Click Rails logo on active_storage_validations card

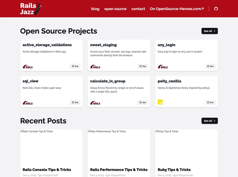point(28,67)
